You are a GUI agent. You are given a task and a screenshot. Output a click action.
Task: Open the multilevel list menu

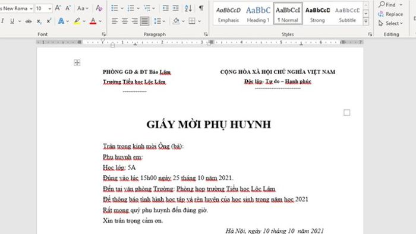(149, 8)
